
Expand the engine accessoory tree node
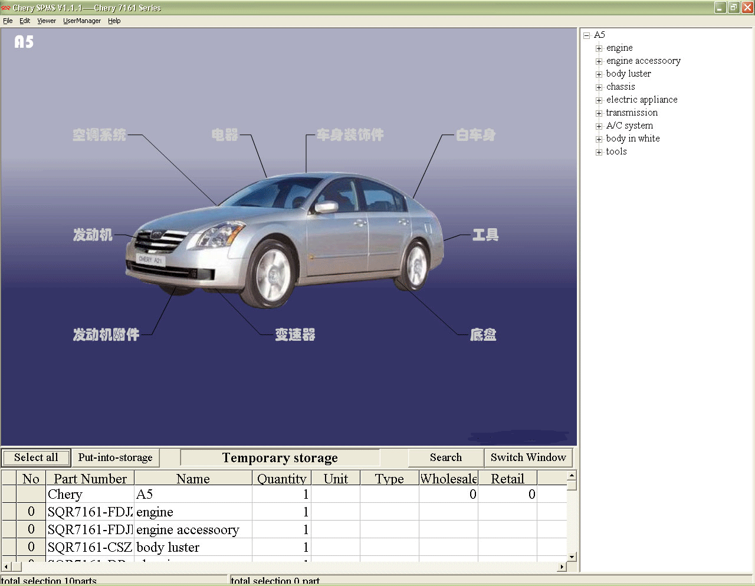click(599, 61)
